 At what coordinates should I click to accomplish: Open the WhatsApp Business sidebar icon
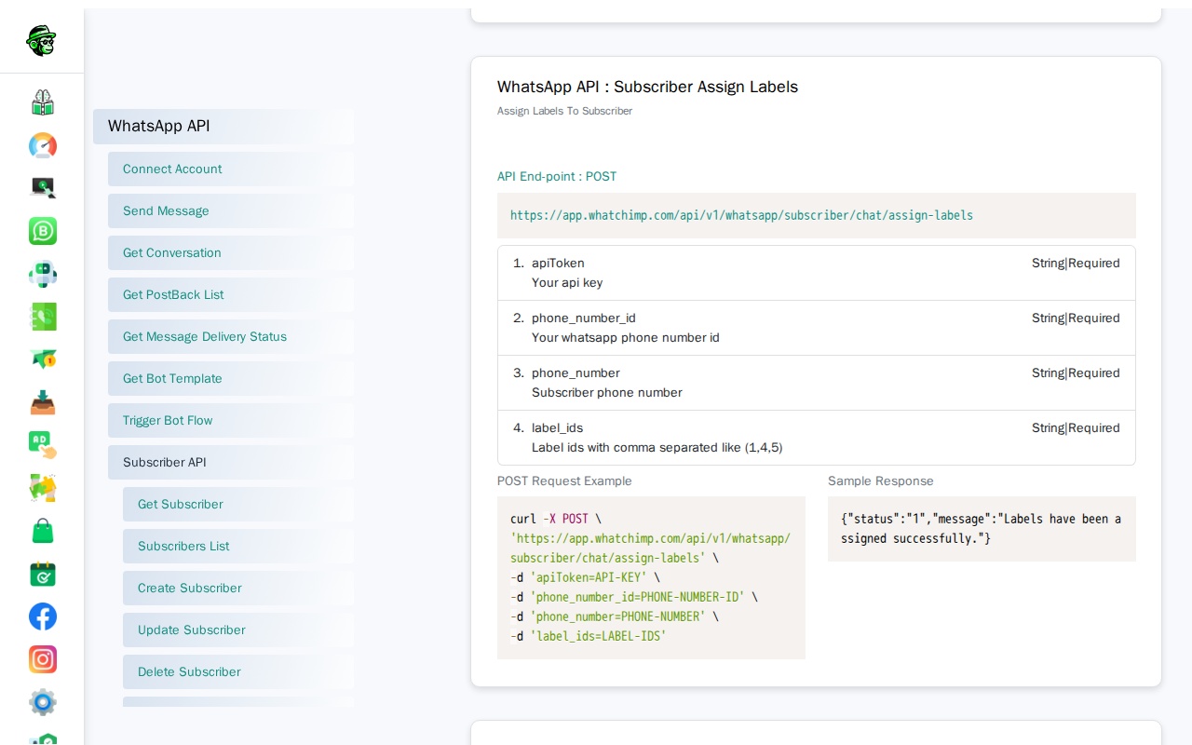(43, 231)
